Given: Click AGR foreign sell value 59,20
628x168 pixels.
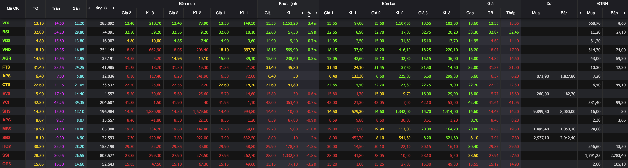Looking at the screenshot, I should pyautogui.click(x=621, y=59).
